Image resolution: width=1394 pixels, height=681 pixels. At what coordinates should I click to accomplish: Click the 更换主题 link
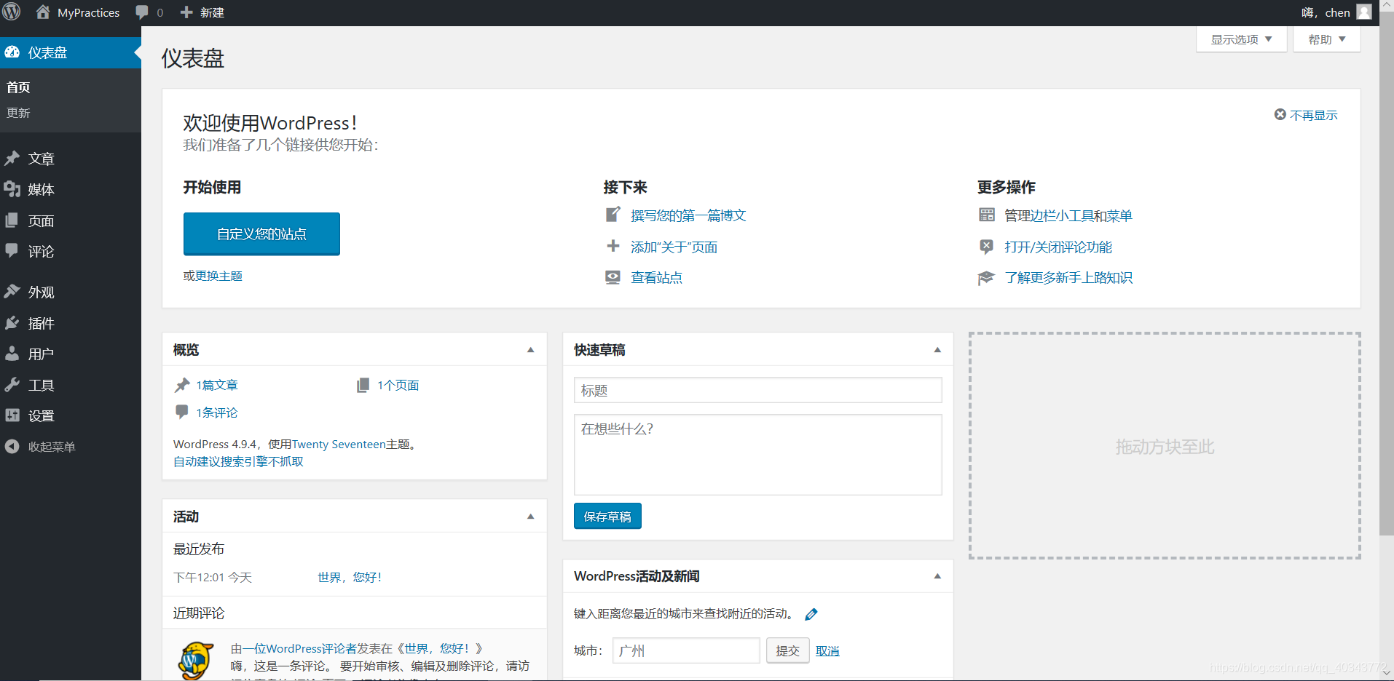coord(218,276)
